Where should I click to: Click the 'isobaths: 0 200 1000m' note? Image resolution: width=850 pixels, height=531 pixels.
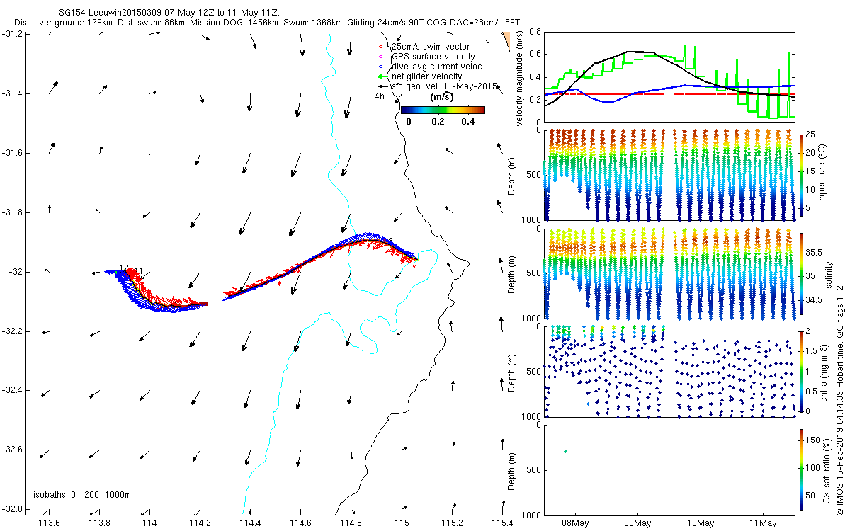[82, 495]
